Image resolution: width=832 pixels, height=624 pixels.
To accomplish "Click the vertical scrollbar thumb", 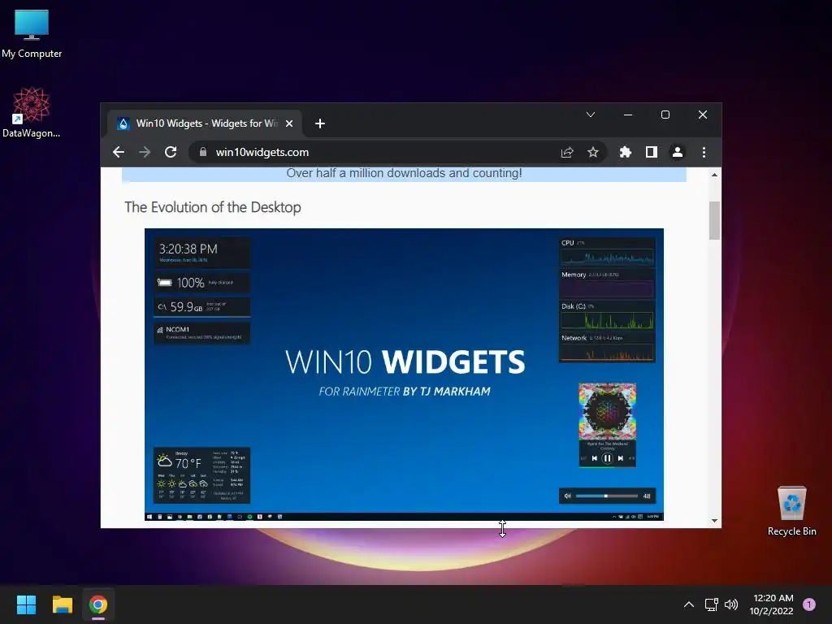I will [x=715, y=220].
